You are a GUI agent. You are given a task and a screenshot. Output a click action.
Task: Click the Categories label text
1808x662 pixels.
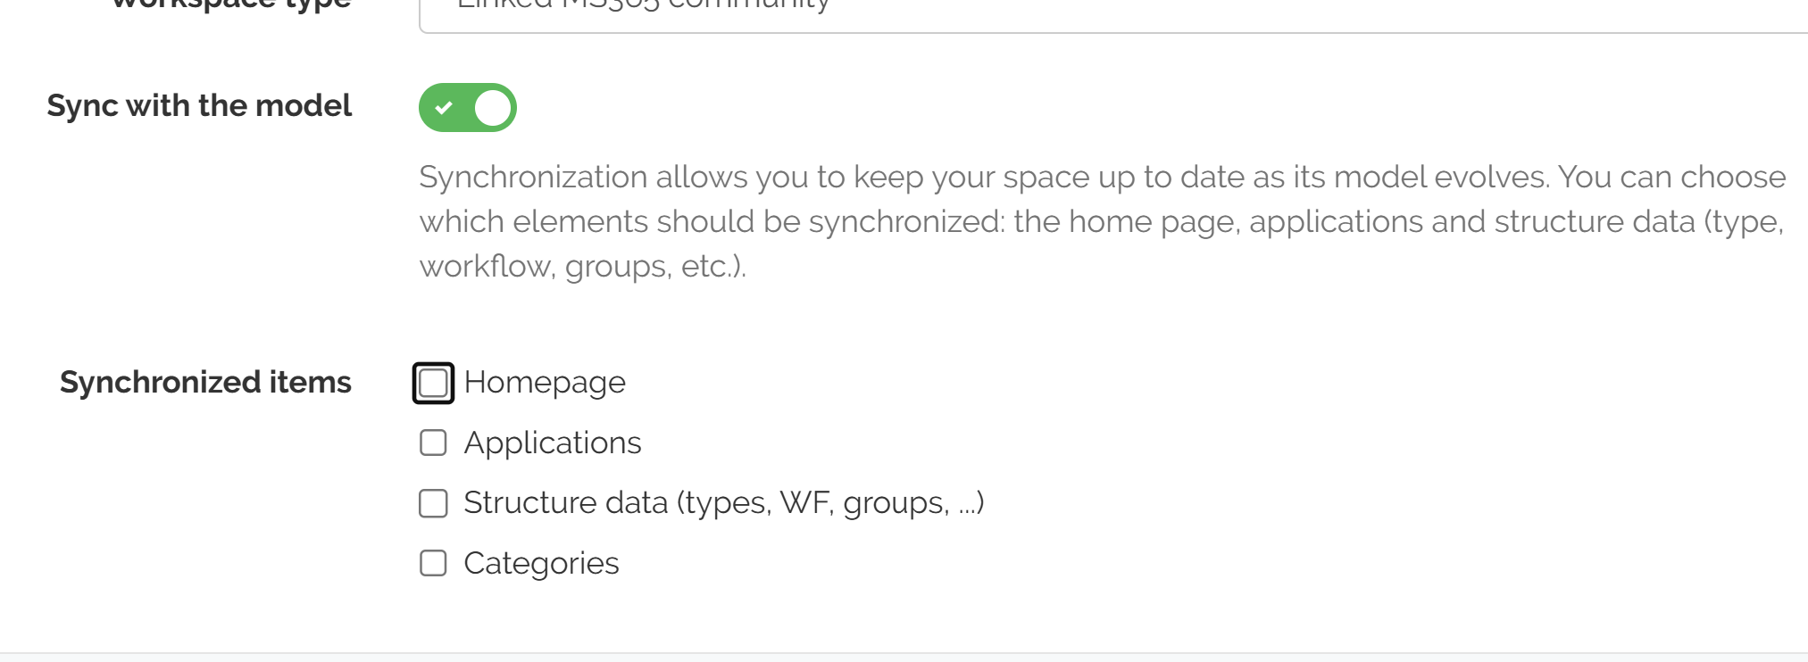(541, 563)
